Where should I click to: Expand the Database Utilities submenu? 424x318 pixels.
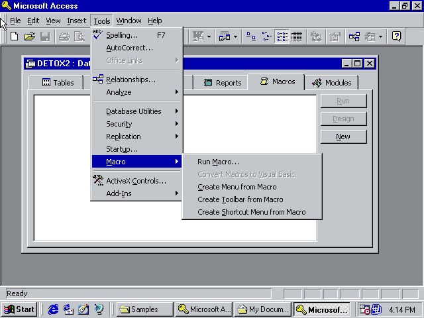[136, 111]
